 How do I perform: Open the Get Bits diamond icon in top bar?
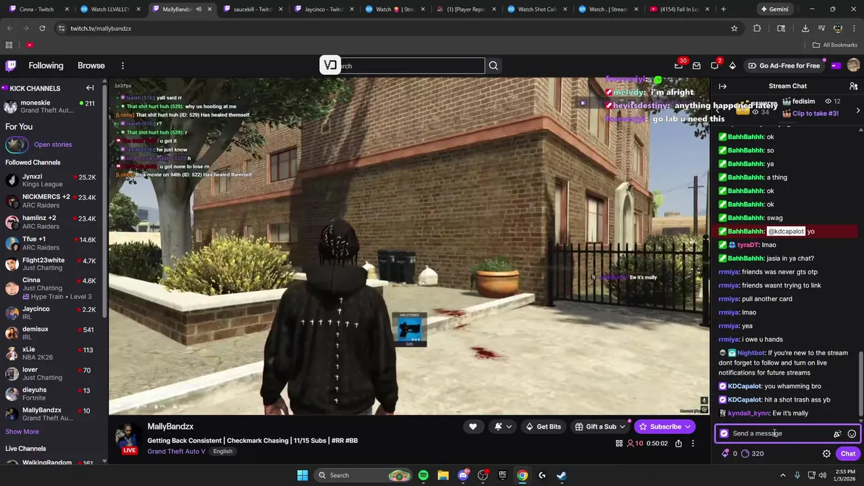pyautogui.click(x=732, y=65)
